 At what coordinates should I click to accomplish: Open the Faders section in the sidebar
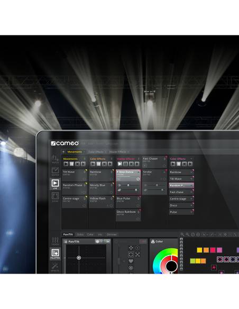point(55,241)
